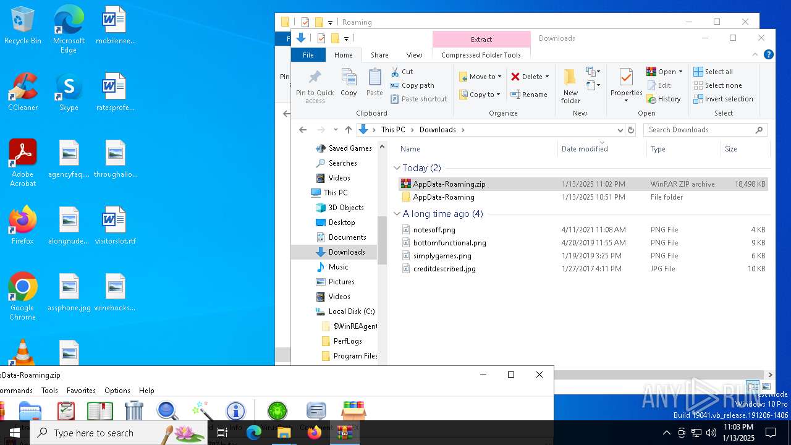Click the WinRAR Test archive toolbar icon
The height and width of the screenshot is (445, 791).
[66, 410]
